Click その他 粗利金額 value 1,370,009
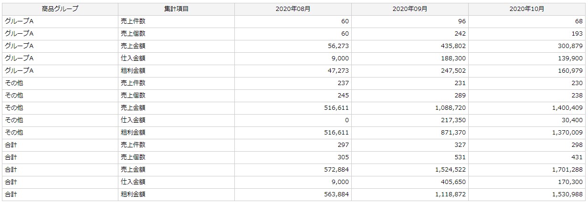This screenshot has height=203, width=588. point(567,133)
